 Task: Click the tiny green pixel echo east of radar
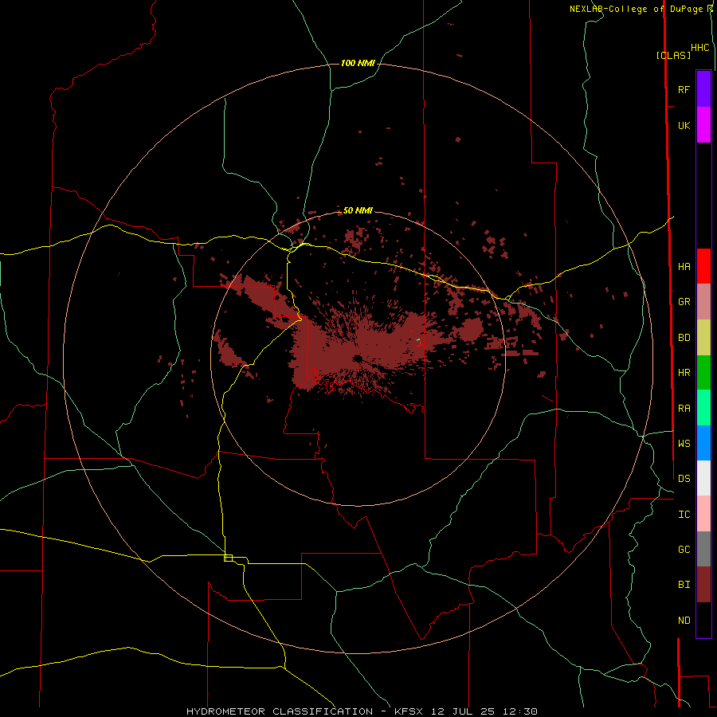tap(418, 339)
